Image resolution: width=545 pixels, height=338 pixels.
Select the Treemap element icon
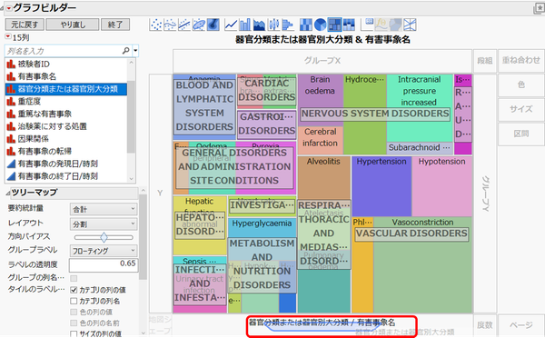(334, 25)
